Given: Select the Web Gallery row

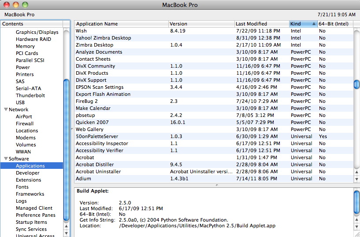Looking at the screenshot, I should (214, 129).
